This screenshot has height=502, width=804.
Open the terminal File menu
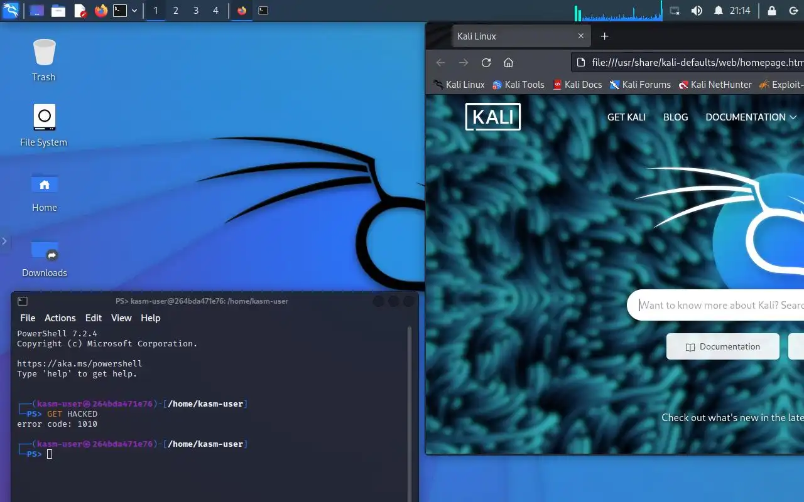pyautogui.click(x=28, y=318)
